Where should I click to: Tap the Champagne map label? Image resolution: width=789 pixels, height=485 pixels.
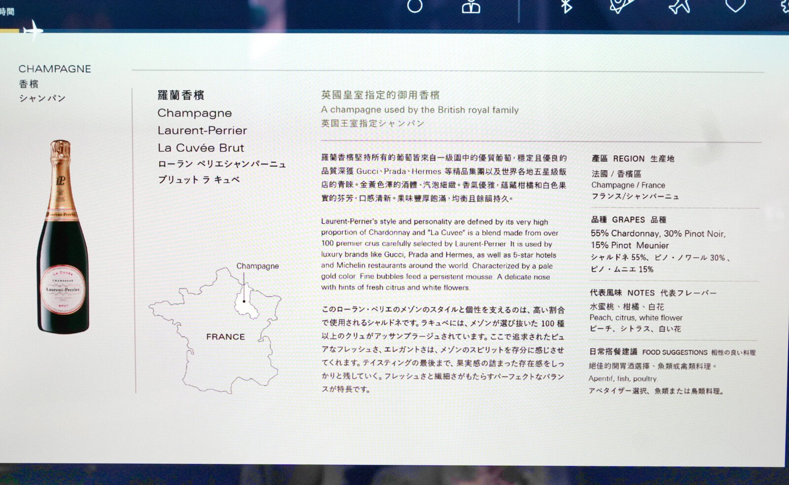tap(257, 266)
